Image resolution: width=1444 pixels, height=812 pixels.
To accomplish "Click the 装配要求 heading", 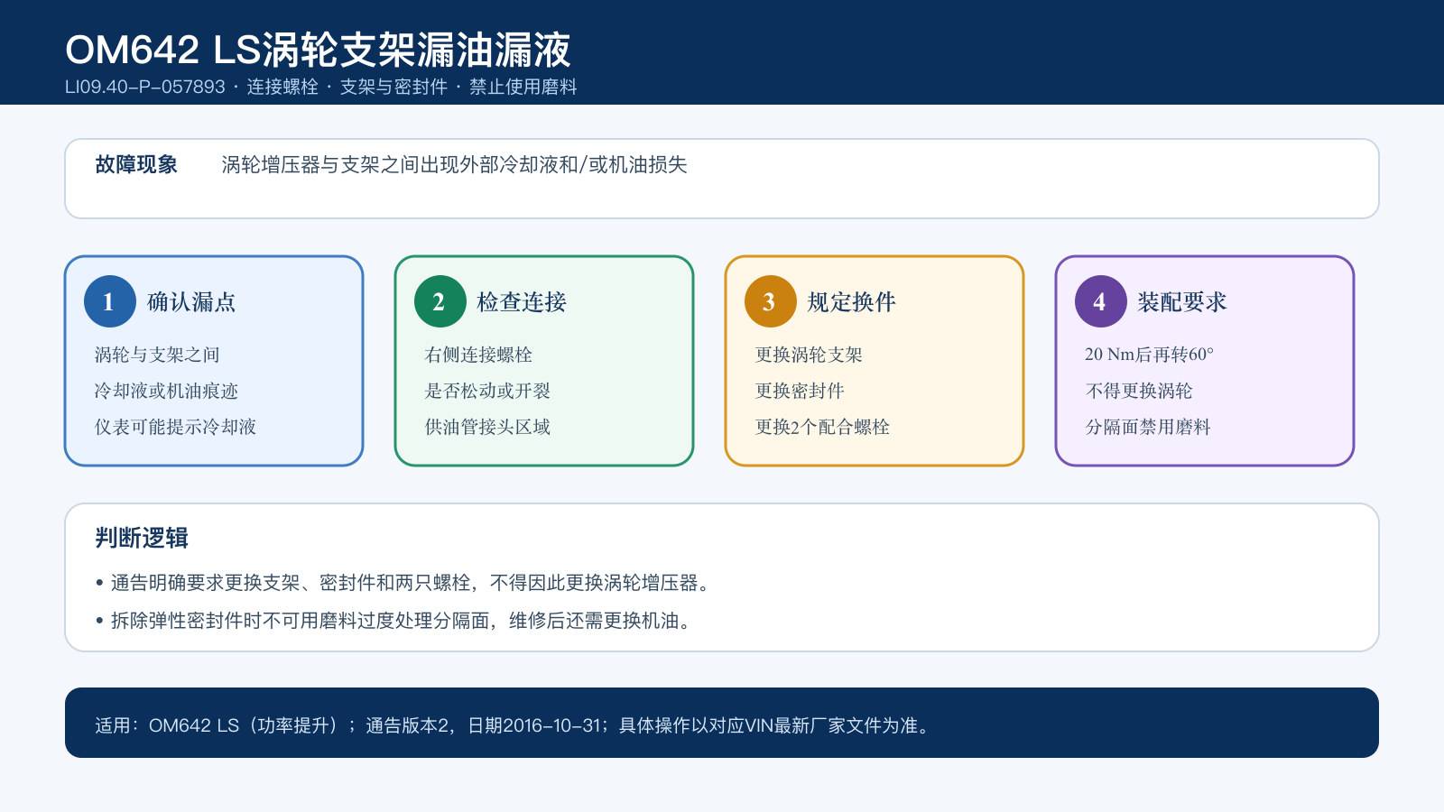I will 1182,301.
